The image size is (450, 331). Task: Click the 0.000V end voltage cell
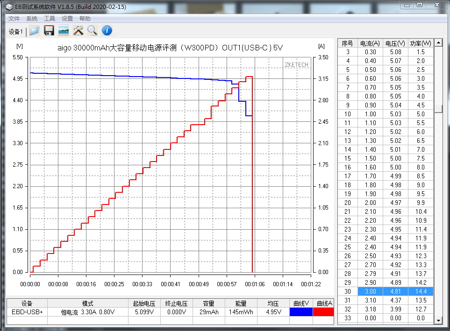[x=177, y=312]
